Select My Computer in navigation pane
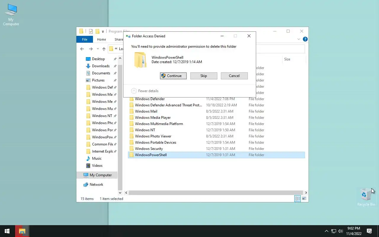The height and width of the screenshot is (237, 379). coord(97,175)
